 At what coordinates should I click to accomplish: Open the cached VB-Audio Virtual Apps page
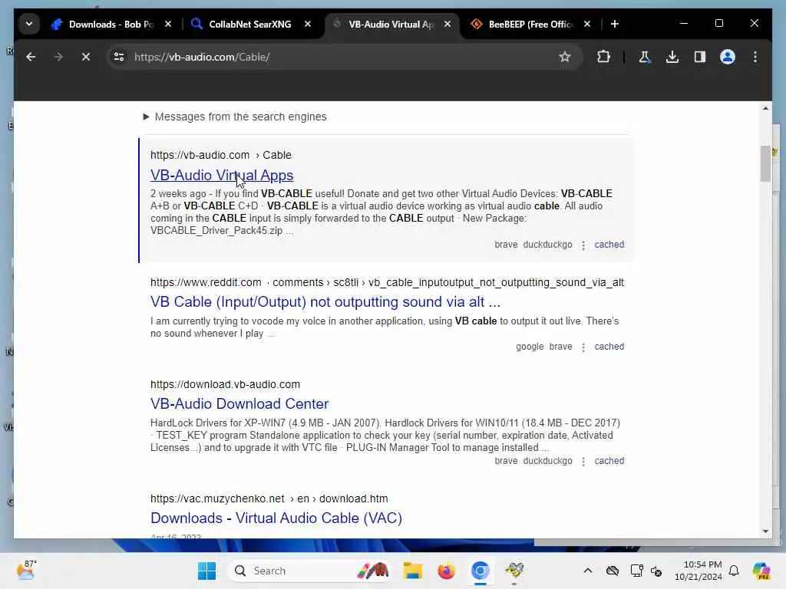(x=609, y=245)
